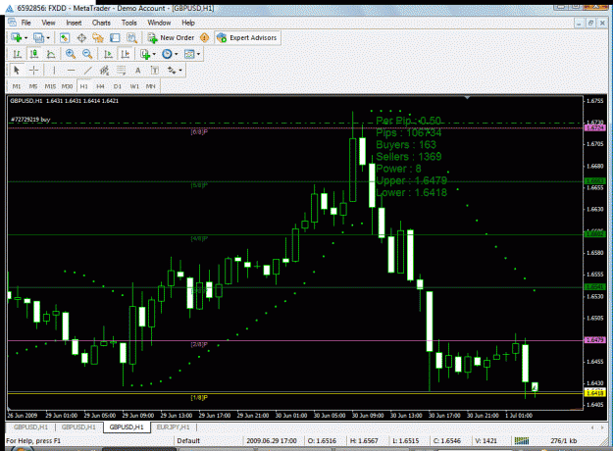Click the chart shift triangle marker
613x451 pixels.
click(467, 97)
